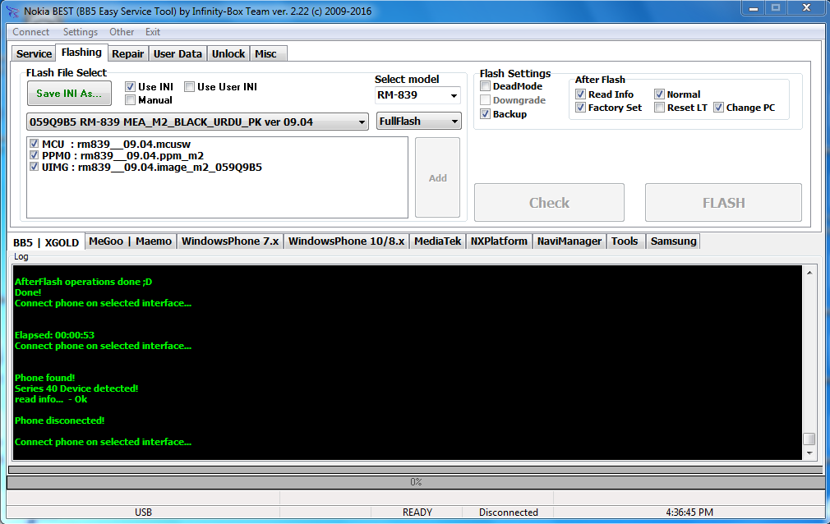Toggle Factory Set after flash
The image size is (830, 524).
coord(581,108)
